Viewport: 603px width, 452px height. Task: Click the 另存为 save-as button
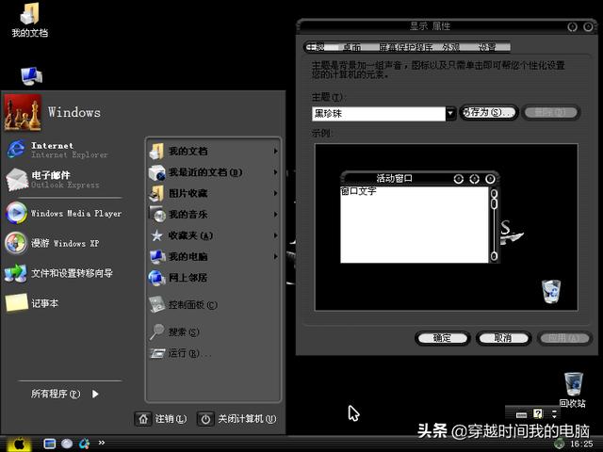[489, 112]
